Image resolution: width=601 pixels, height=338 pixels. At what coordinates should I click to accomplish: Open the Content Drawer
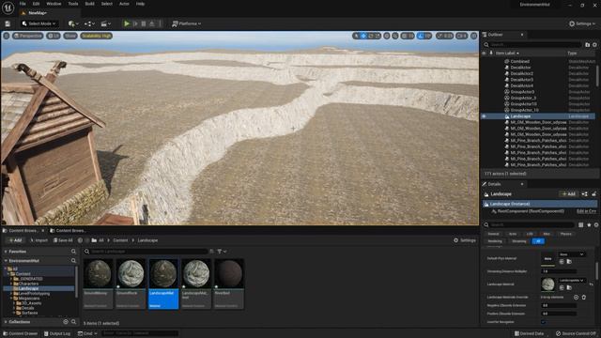pyautogui.click(x=20, y=333)
